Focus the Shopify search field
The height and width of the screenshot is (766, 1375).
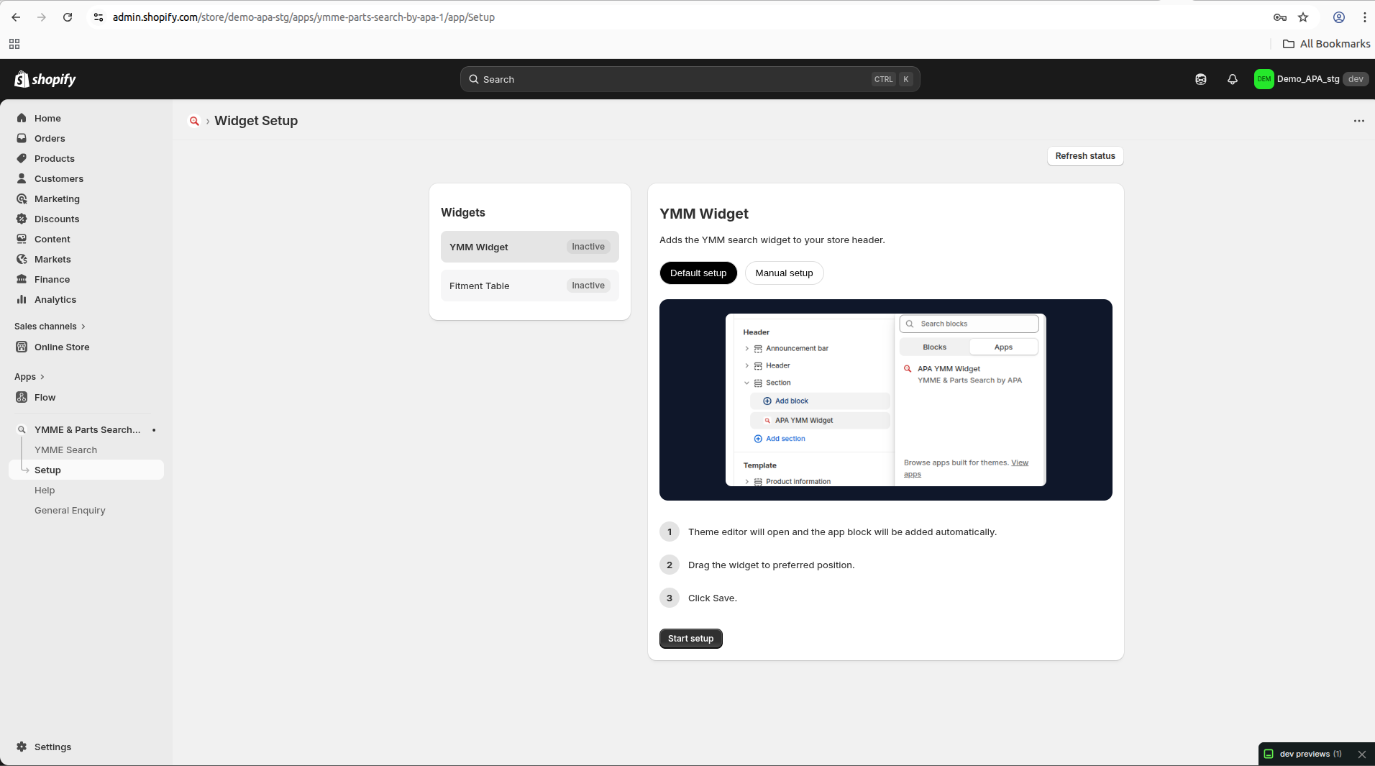(x=690, y=79)
